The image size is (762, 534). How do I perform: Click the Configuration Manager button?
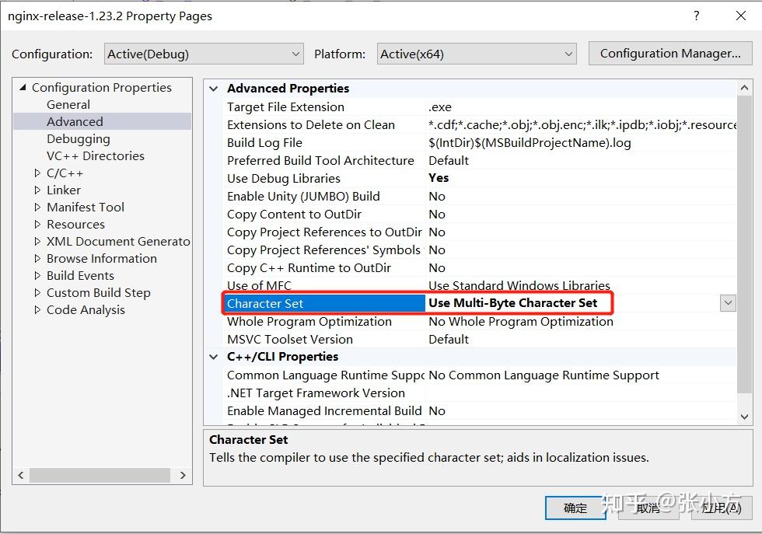[x=669, y=53]
